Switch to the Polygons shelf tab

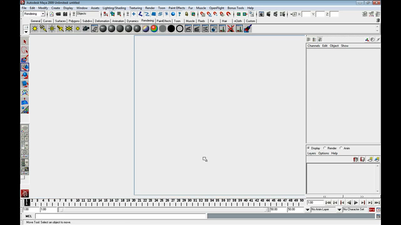(74, 21)
